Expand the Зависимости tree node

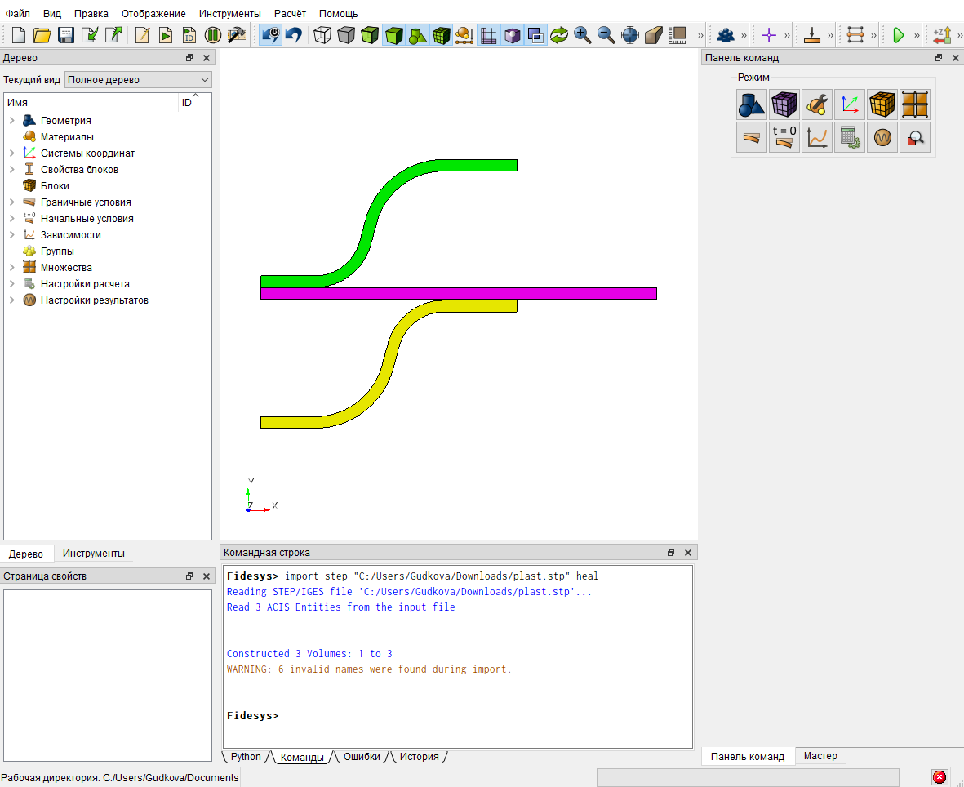pos(11,235)
